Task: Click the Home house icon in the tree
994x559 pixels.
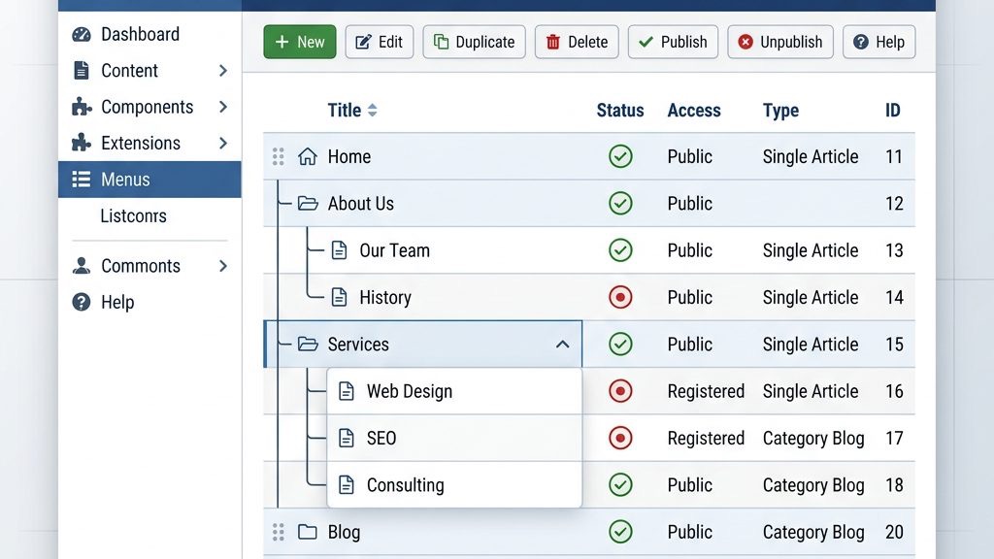Action: 309,156
